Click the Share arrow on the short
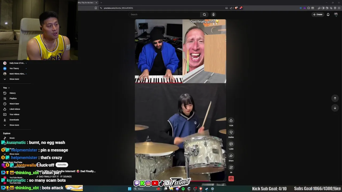Screen dimensions: 342x192 tap(231, 156)
